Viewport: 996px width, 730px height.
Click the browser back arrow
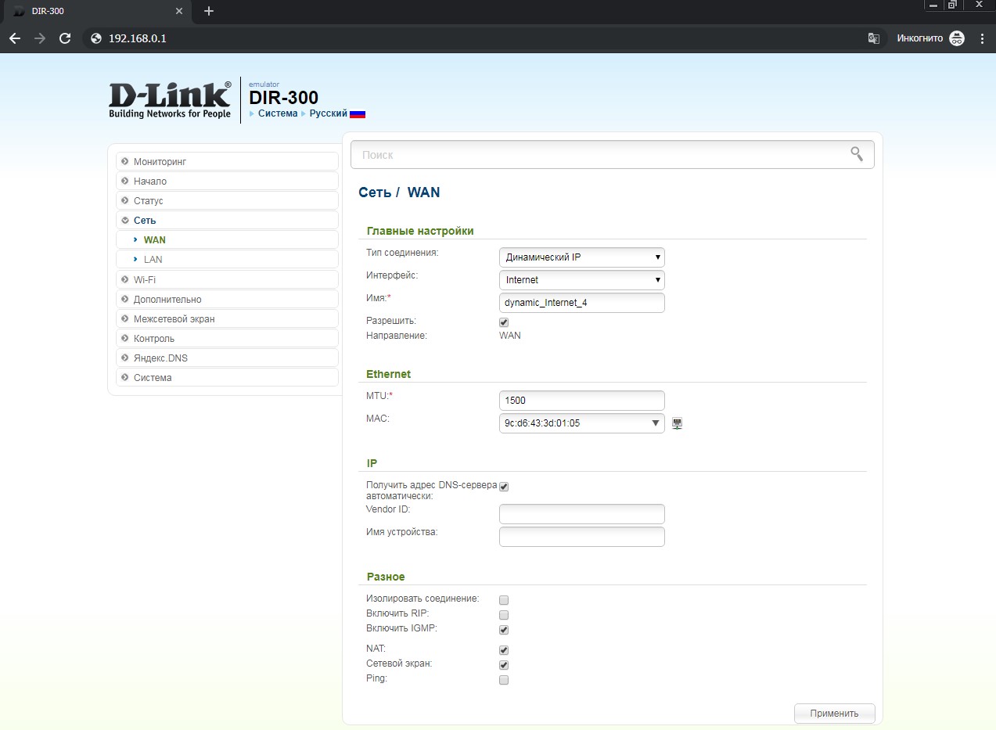pos(15,38)
